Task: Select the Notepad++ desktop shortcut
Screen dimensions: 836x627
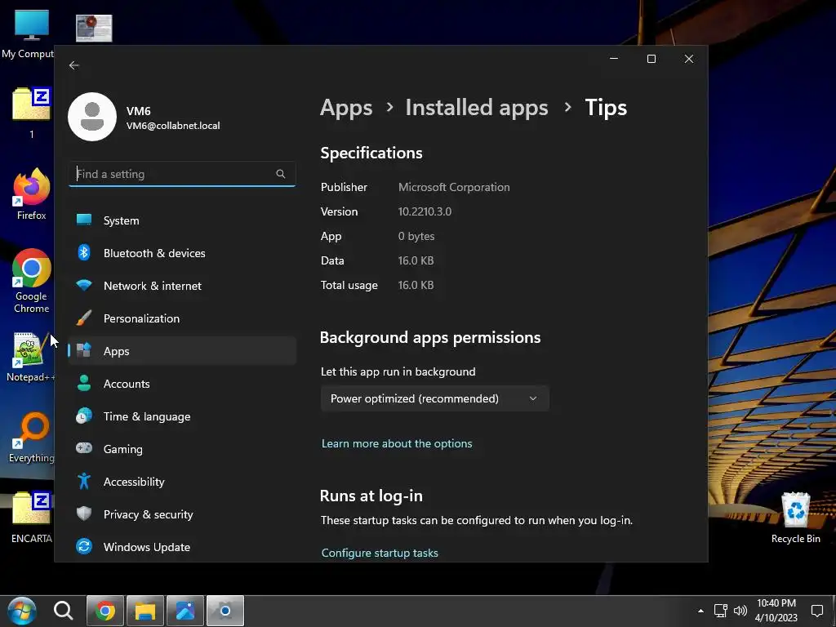Action: coord(30,358)
